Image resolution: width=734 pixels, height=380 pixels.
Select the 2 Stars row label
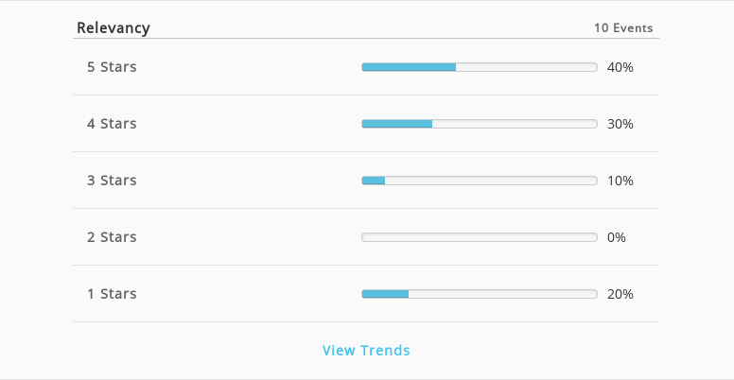(112, 237)
